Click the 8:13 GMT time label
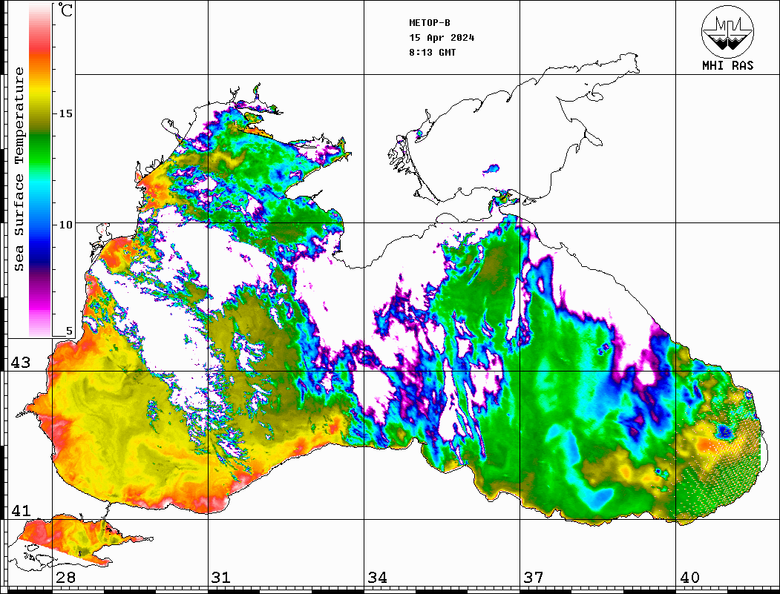Screen dimensions: 780x594 [432, 53]
